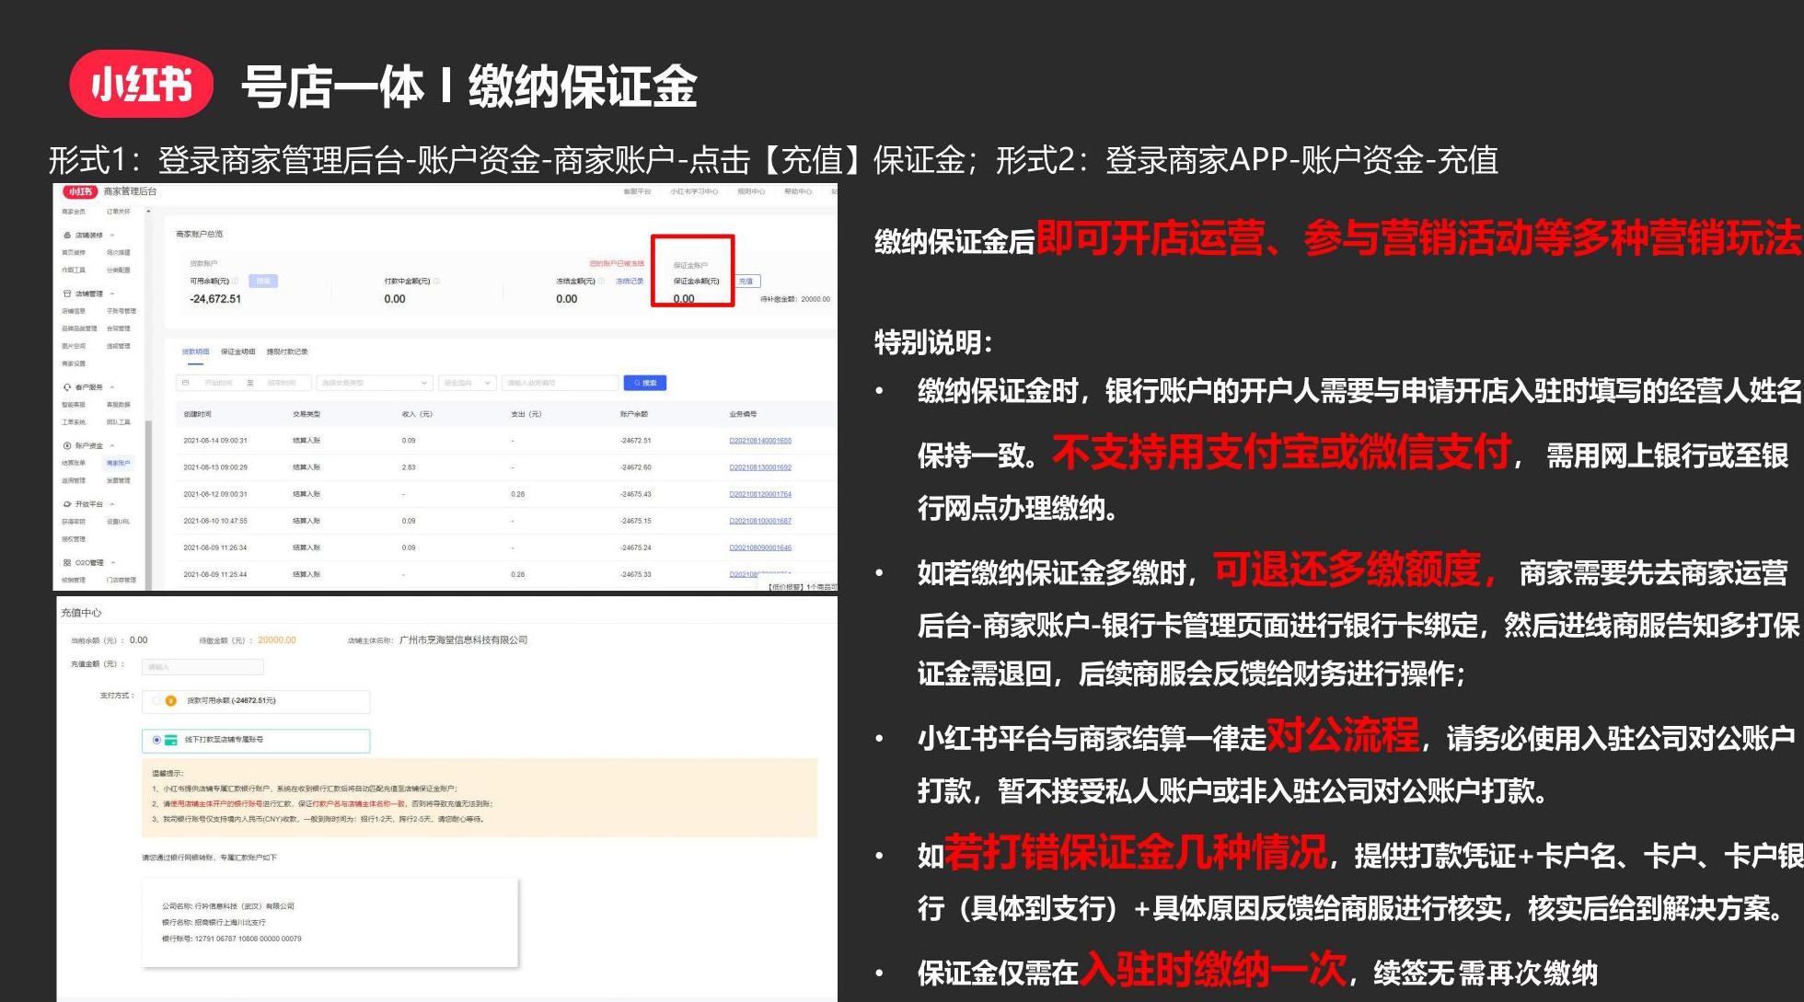Click the 开放平台 icon in sidebar
The image size is (1804, 1002).
pos(67,504)
